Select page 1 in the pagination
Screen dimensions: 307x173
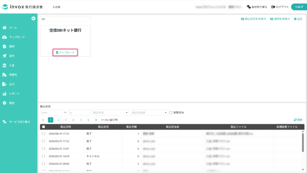pyautogui.click(x=51, y=120)
